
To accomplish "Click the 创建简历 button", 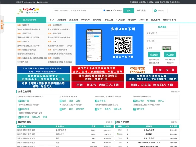I will 160,11.
